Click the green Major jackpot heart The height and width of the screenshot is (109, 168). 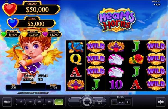click(x=4, y=34)
